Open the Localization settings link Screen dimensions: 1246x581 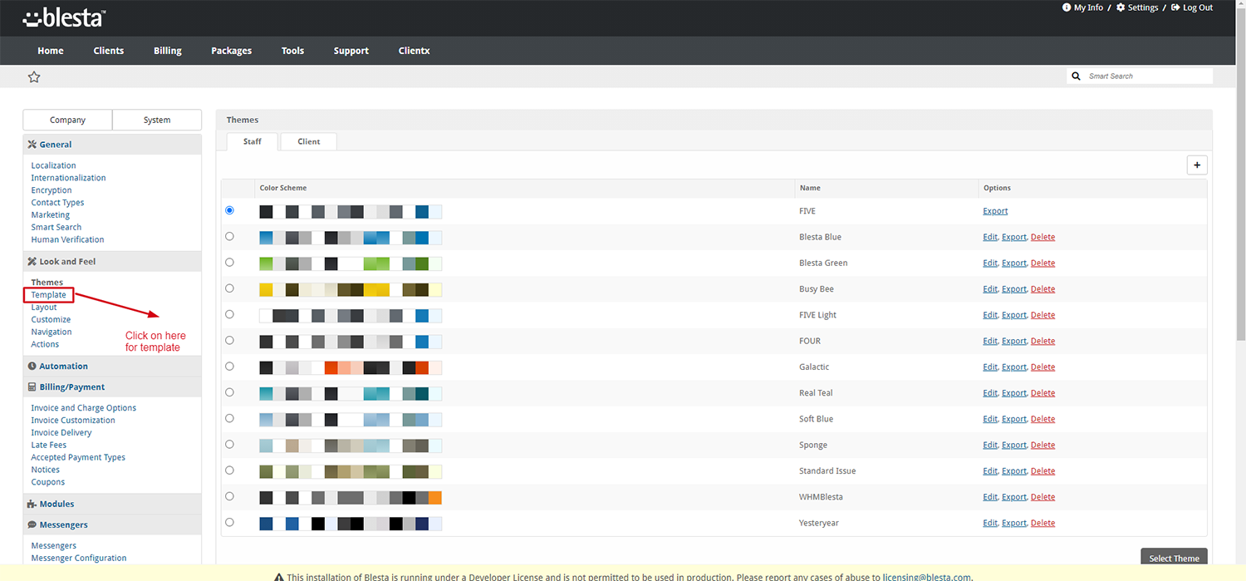pos(54,165)
